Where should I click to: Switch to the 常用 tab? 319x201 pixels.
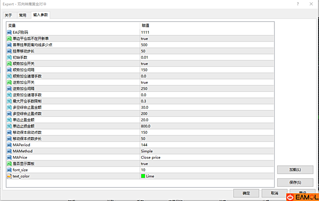tap(23, 15)
